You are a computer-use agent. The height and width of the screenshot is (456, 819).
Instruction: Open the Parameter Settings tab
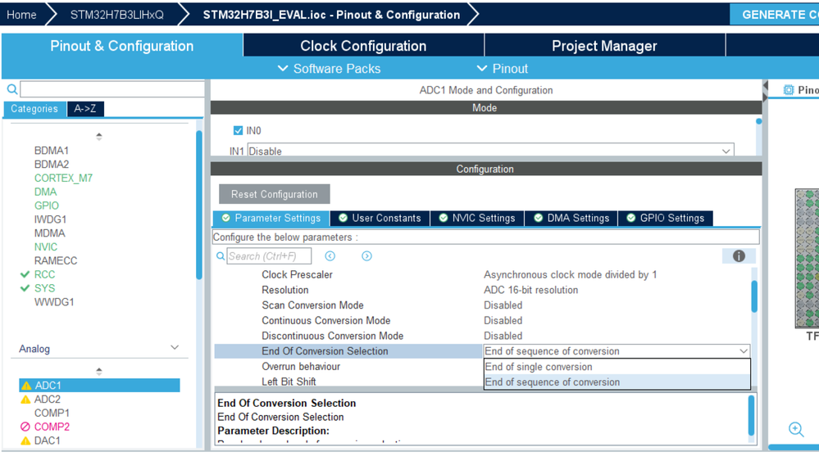tap(271, 218)
